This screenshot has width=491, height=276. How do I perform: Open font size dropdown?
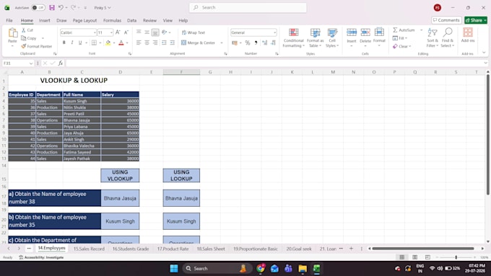pyautogui.click(x=111, y=32)
